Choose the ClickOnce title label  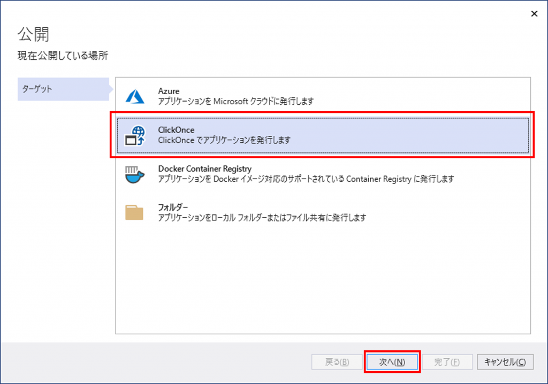(176, 130)
